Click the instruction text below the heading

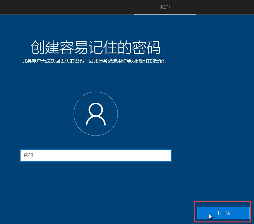95,61
